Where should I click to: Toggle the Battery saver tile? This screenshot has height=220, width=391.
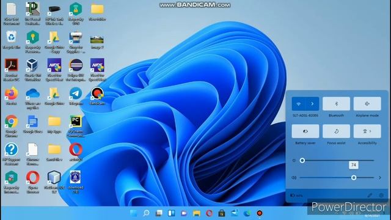[305, 131]
